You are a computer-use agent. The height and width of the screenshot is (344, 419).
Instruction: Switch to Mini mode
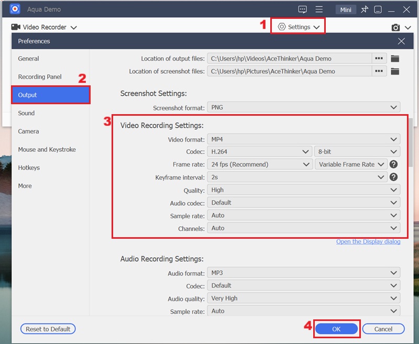[x=346, y=9]
